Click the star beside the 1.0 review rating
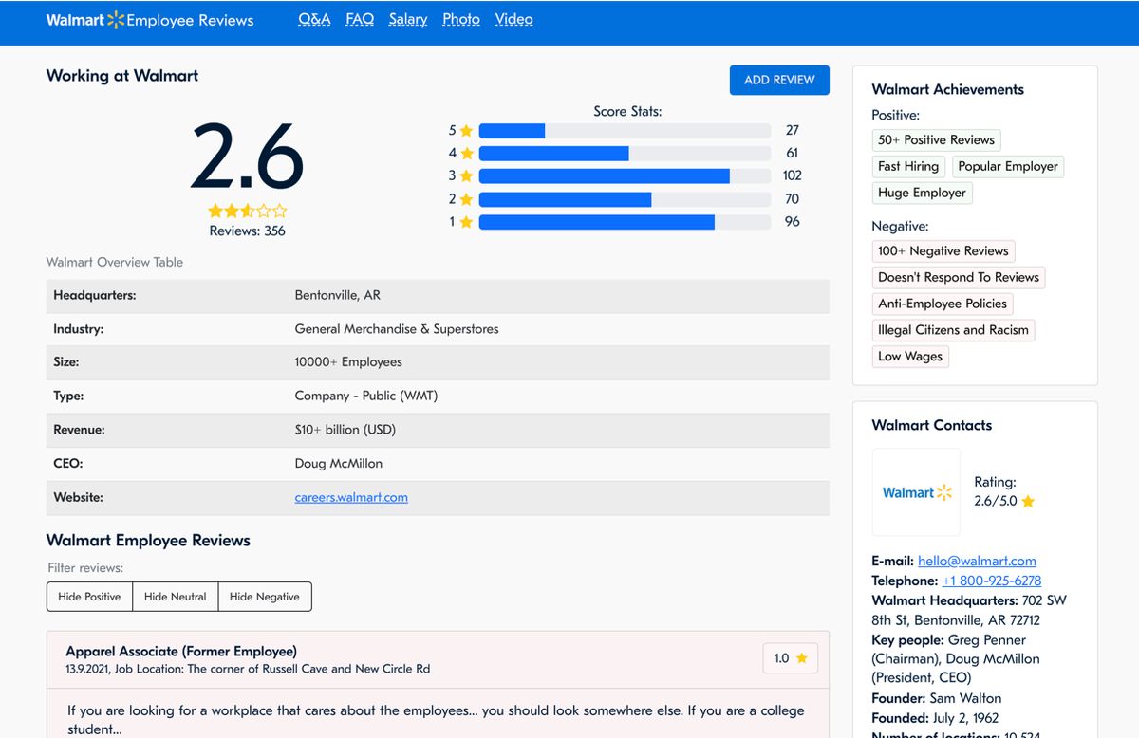 point(802,657)
